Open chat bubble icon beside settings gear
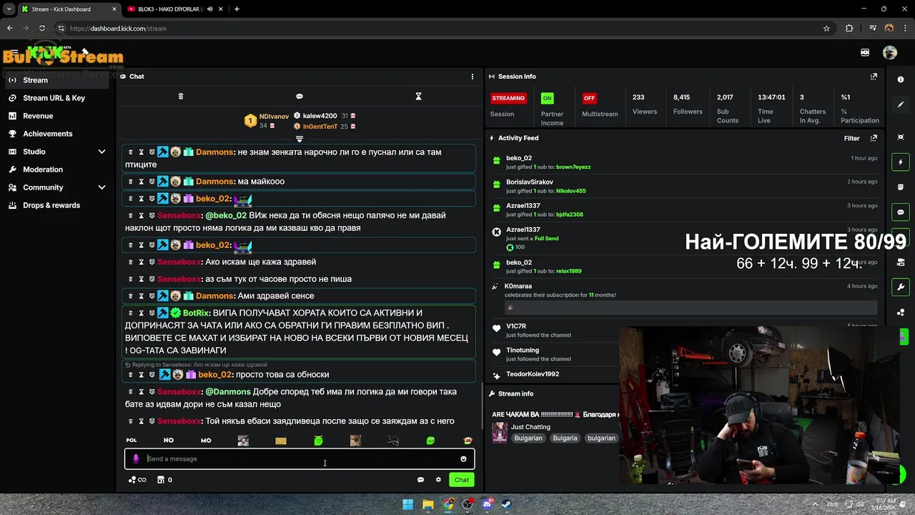915x515 pixels. (420, 480)
